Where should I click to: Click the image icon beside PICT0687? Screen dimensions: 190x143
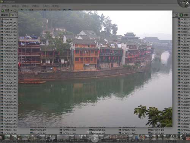pos(179,108)
